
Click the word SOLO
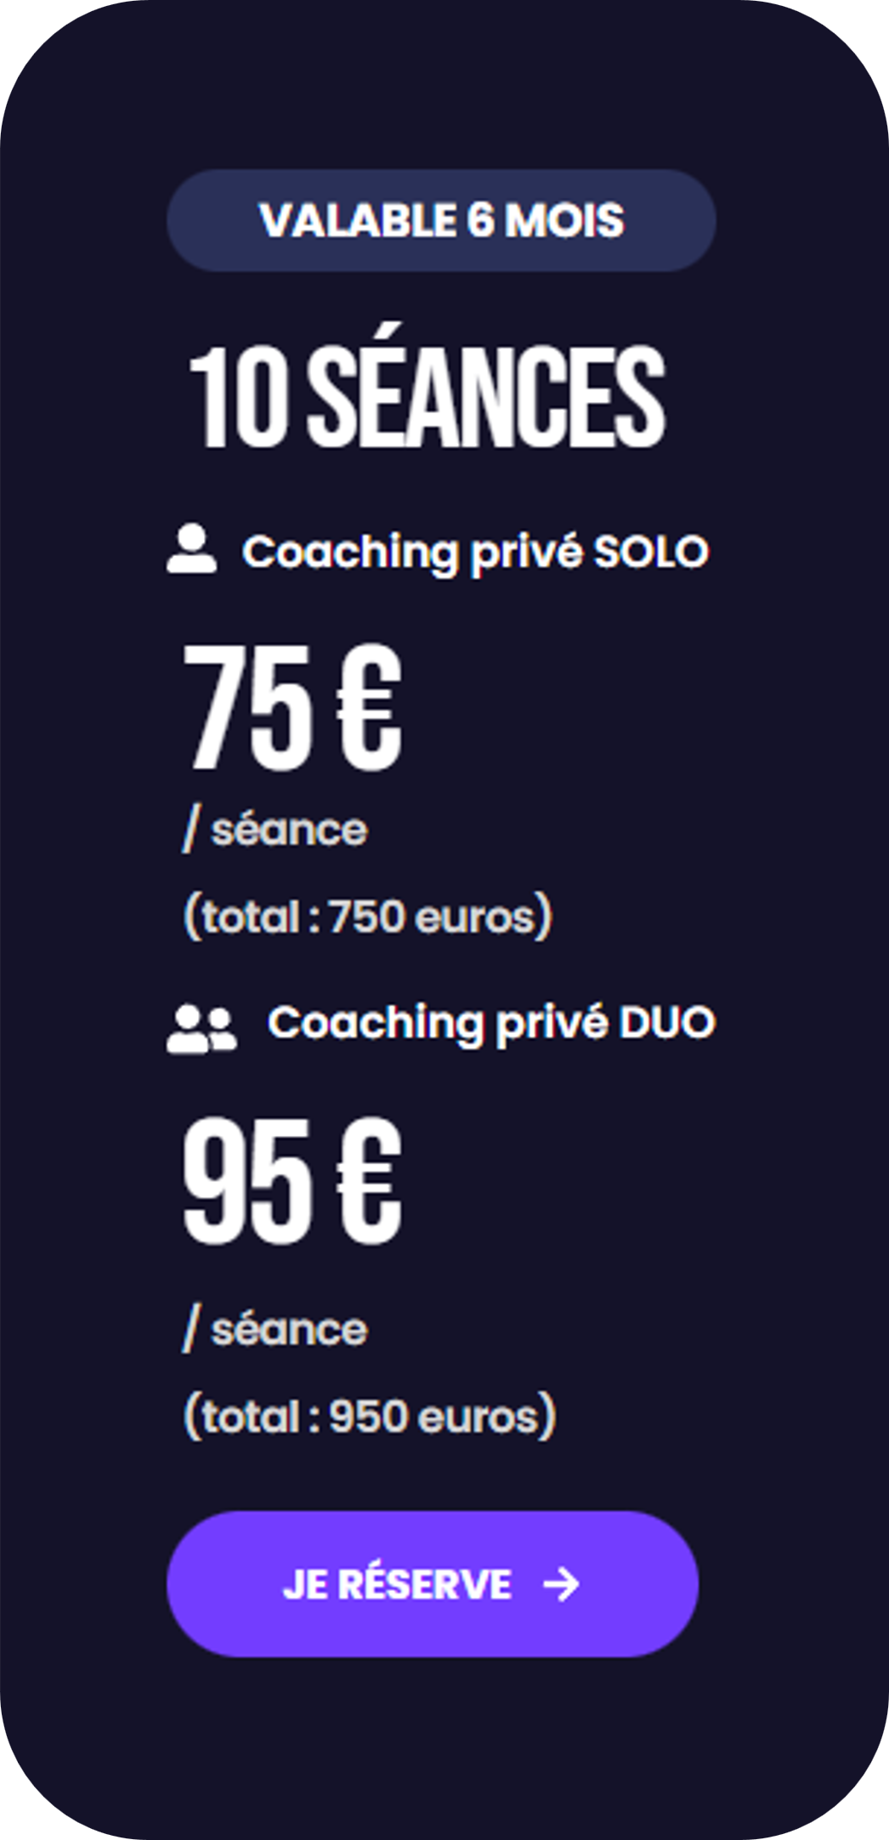coord(650,552)
